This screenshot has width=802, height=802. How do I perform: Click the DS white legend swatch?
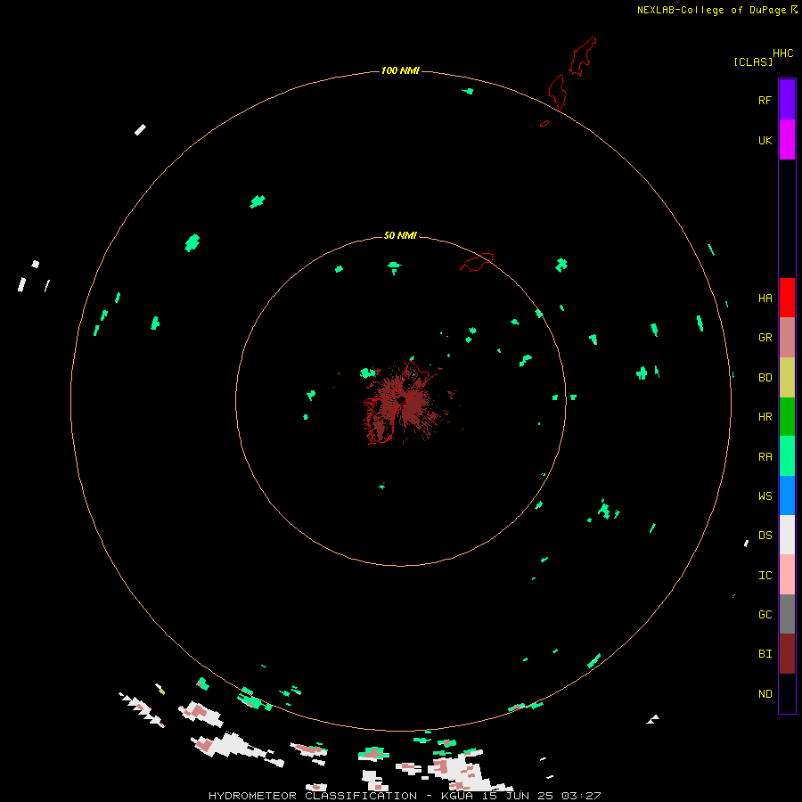[787, 535]
